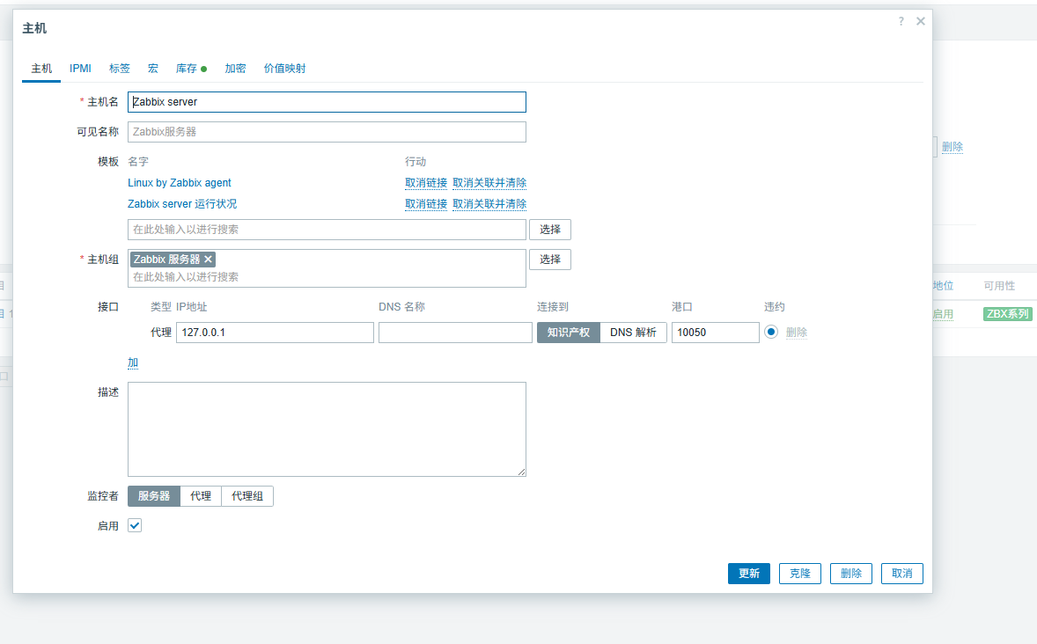Image resolution: width=1037 pixels, height=644 pixels.
Task: Select DNS 解析 connect-to option
Action: coord(633,332)
